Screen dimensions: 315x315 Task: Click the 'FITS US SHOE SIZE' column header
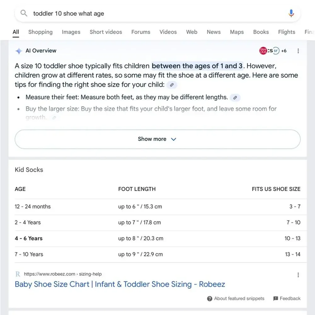tap(276, 189)
